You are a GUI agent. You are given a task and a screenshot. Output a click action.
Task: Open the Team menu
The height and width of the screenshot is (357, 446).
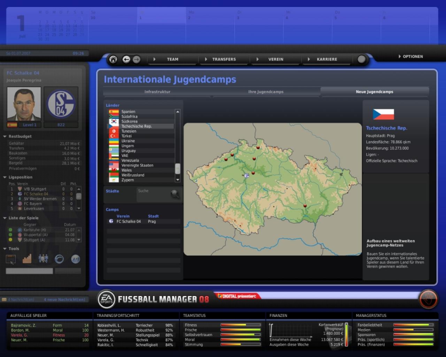pos(172,59)
